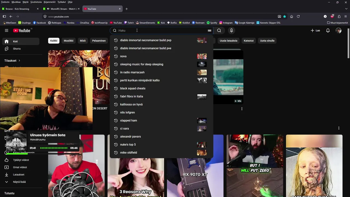Open a new browser tab
The width and height of the screenshot is (350, 197).
coord(126,9)
